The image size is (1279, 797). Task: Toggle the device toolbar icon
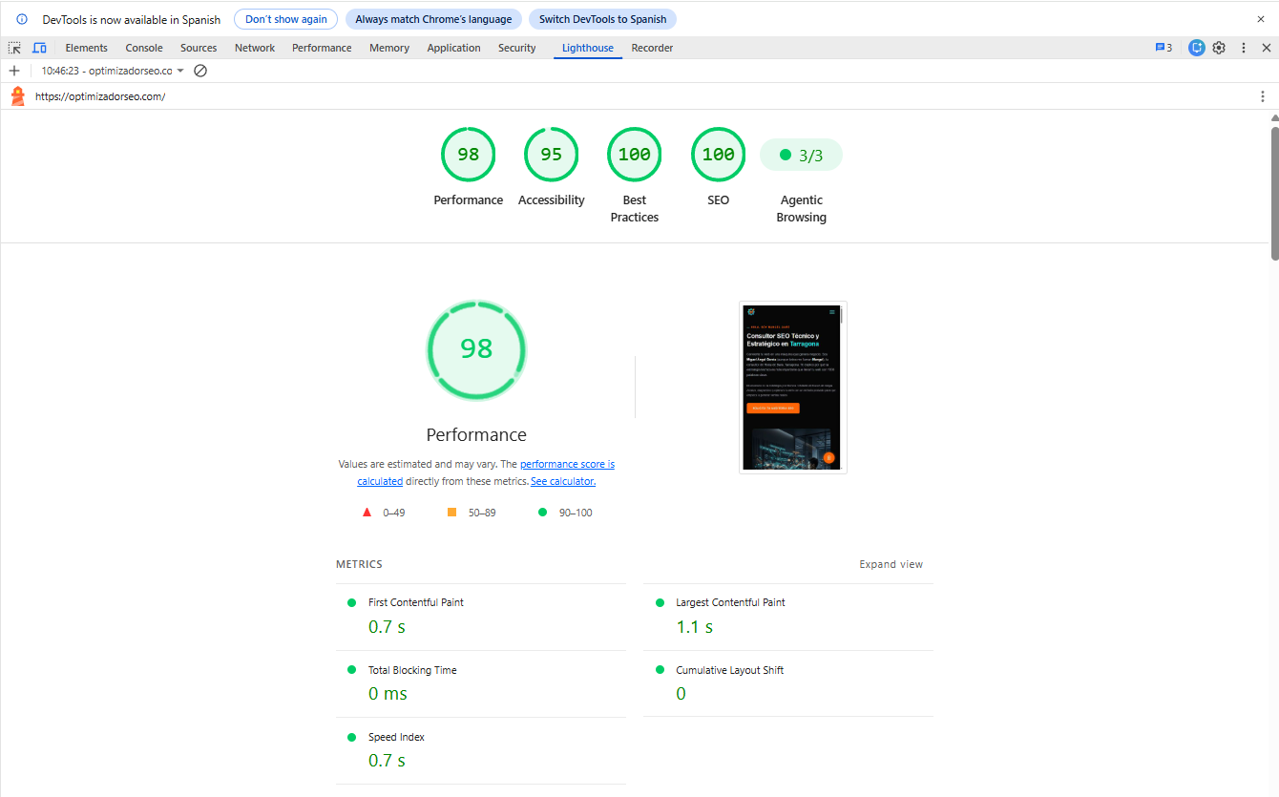point(39,48)
